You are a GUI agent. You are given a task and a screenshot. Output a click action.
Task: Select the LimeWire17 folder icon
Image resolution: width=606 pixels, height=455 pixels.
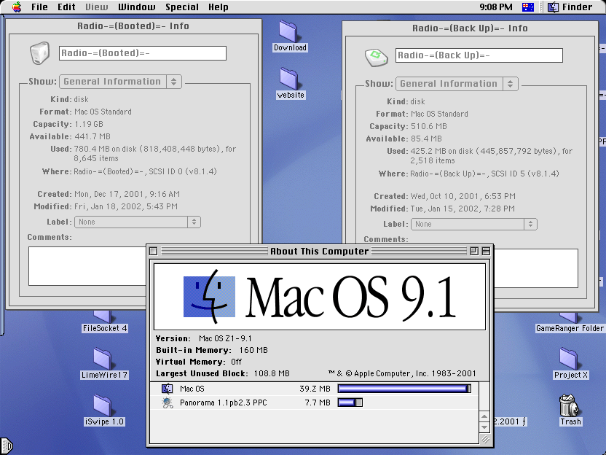point(103,358)
